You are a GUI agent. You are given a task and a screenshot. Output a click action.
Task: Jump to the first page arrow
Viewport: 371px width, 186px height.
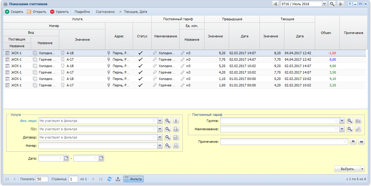pyautogui.click(x=7, y=179)
